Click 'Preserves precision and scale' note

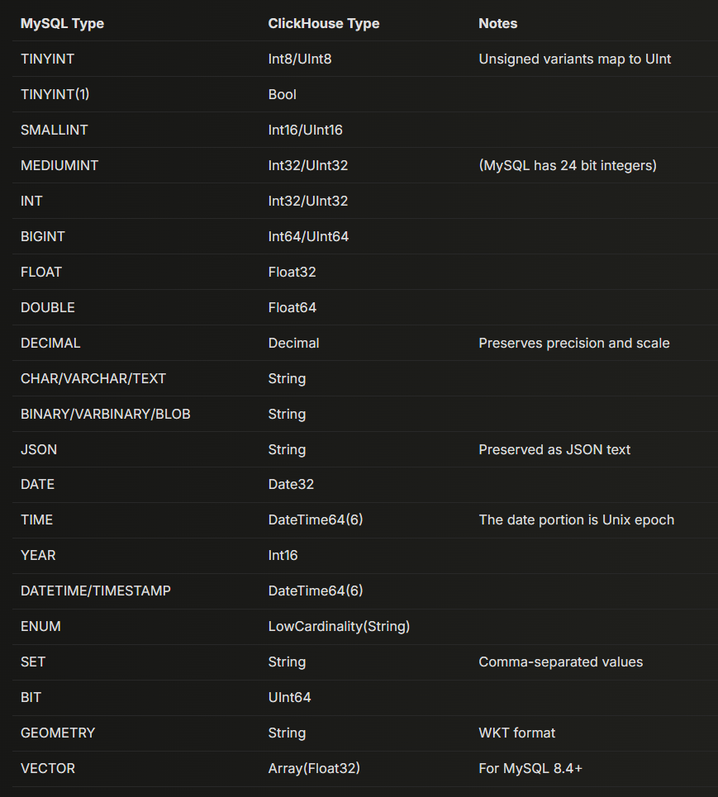coord(573,343)
